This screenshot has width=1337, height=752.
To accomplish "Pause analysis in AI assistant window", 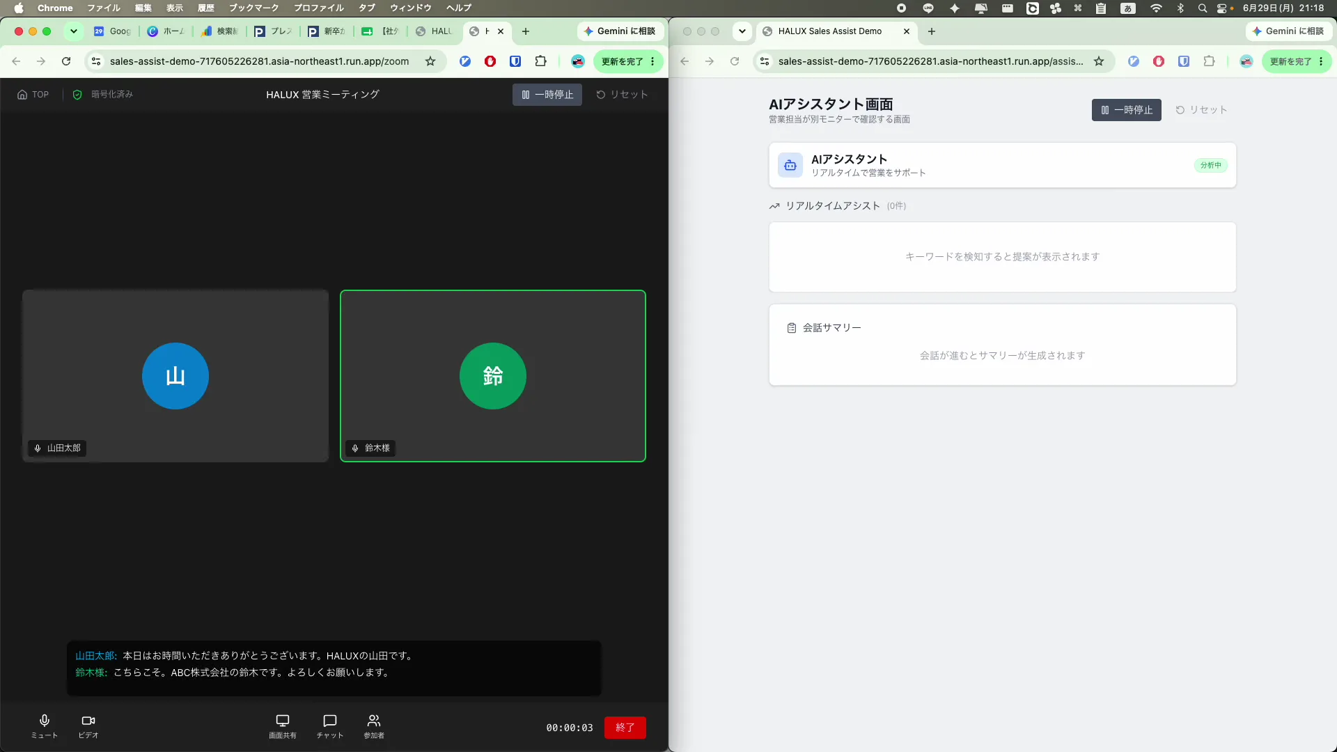I will click(1127, 110).
